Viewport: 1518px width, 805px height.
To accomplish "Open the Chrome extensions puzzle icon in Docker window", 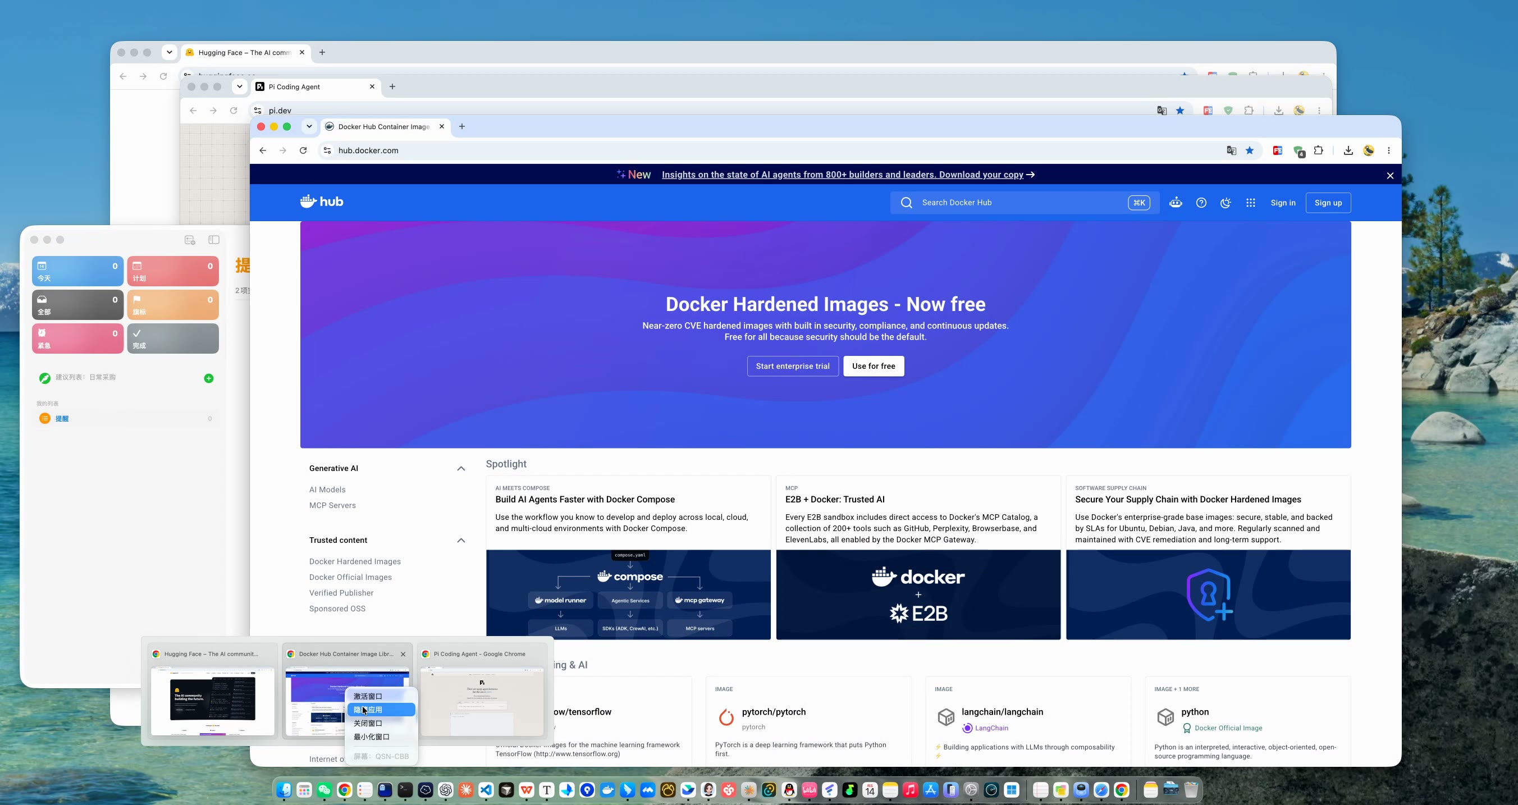I will coord(1318,150).
